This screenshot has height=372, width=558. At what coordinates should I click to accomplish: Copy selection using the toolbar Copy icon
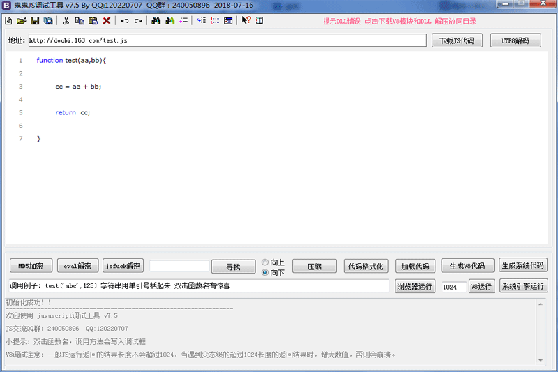(x=80, y=21)
